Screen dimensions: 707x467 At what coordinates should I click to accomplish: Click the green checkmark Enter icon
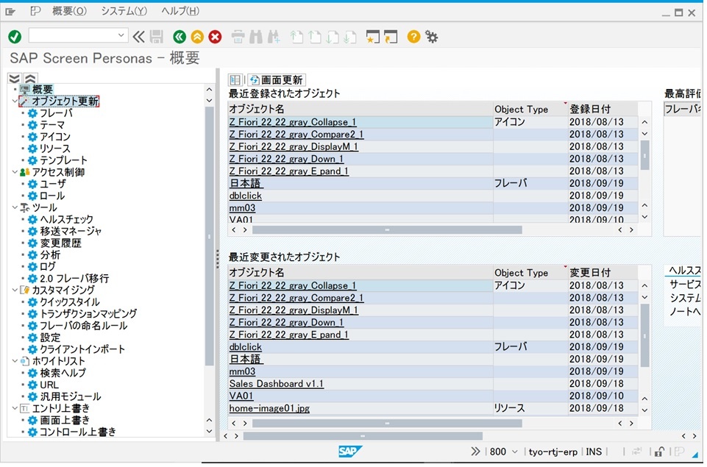tap(15, 37)
